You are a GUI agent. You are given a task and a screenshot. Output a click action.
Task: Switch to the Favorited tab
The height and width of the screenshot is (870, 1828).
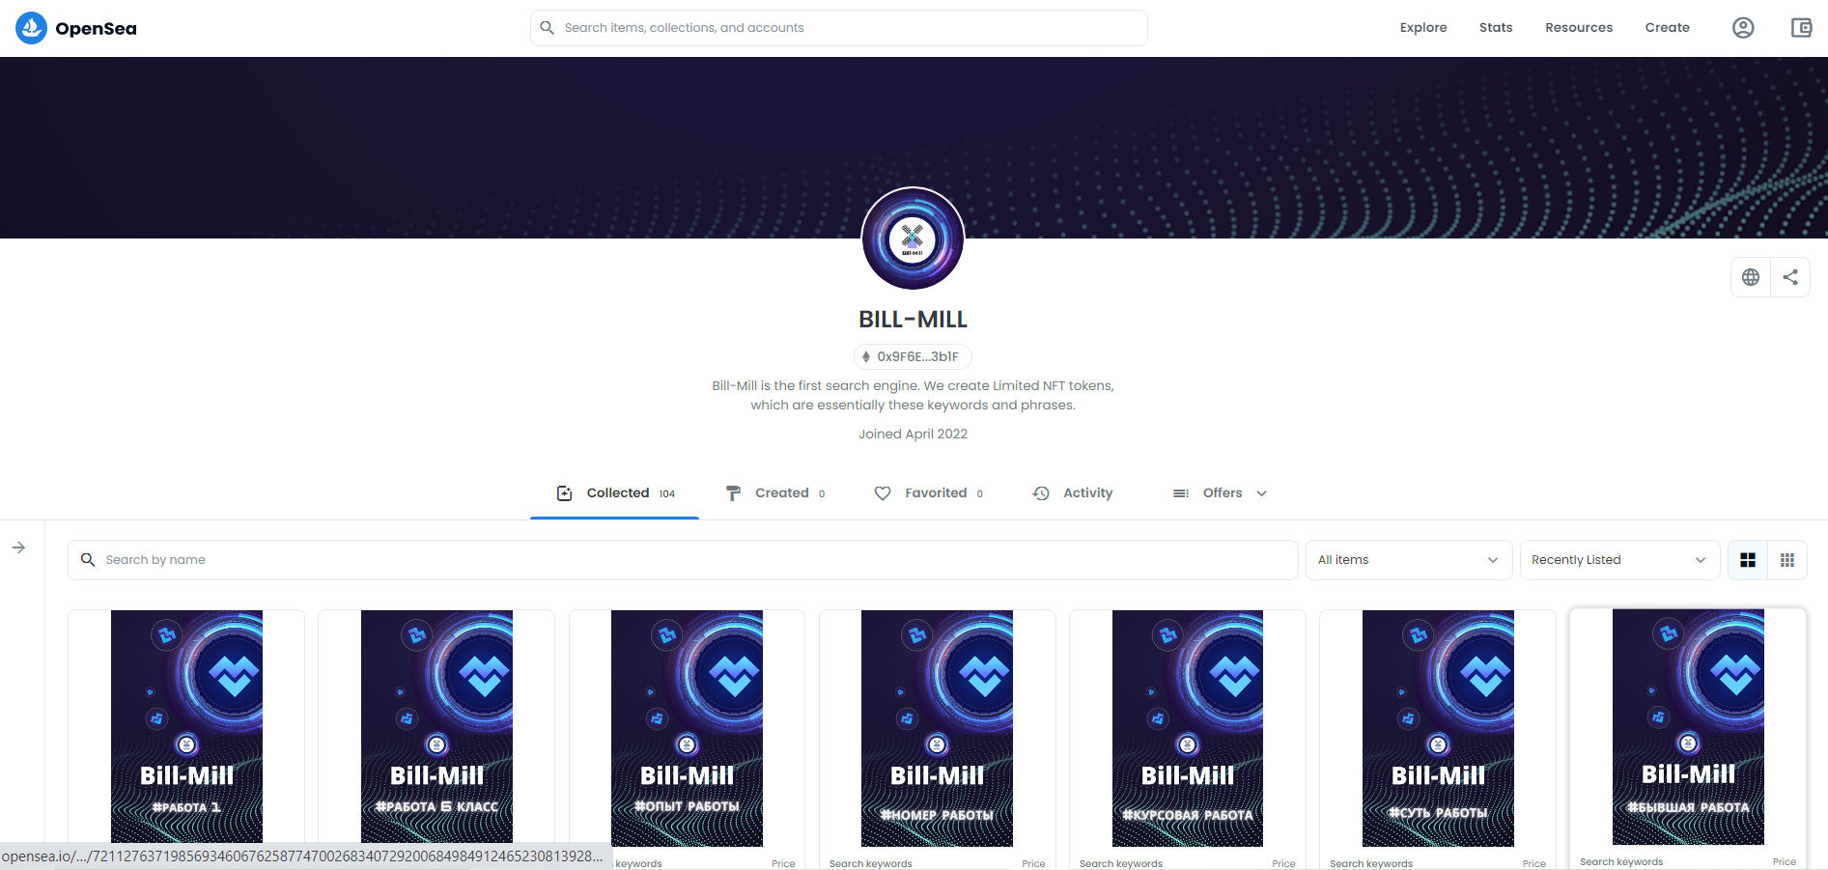(x=928, y=493)
